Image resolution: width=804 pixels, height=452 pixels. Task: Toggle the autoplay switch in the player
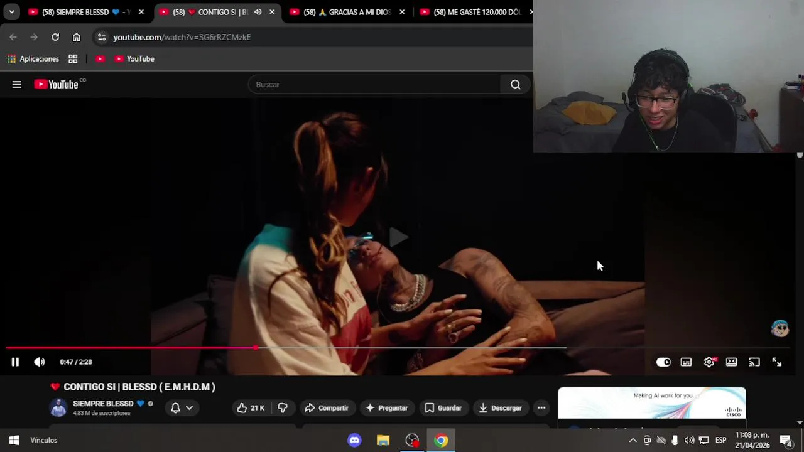coord(663,362)
